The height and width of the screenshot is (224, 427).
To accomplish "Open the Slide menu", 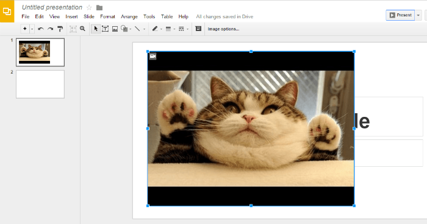I will (x=89, y=16).
